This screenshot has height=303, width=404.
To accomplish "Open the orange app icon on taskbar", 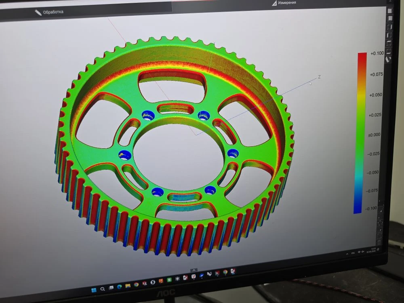I will click(x=161, y=281).
